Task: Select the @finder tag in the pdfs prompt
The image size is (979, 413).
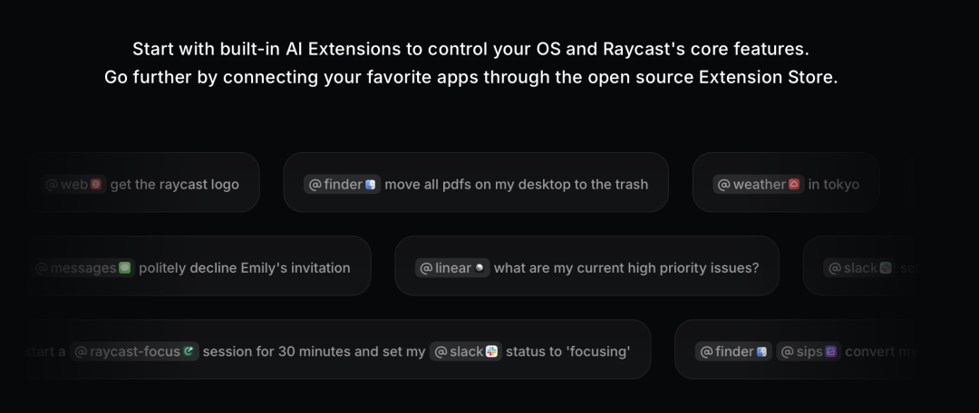Action: tap(342, 184)
